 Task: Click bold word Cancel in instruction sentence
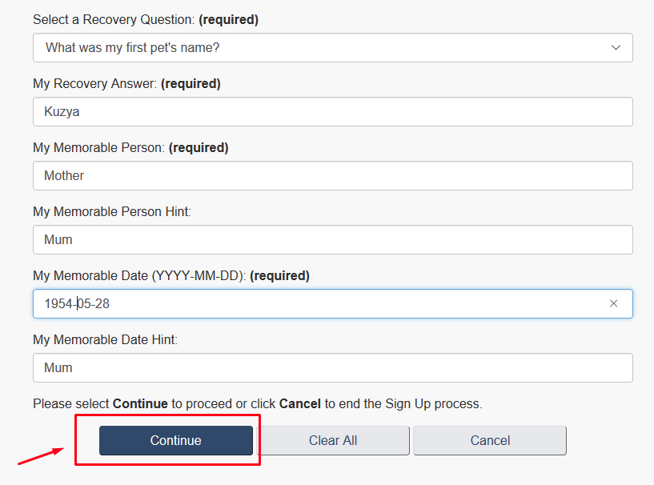pyautogui.click(x=300, y=403)
